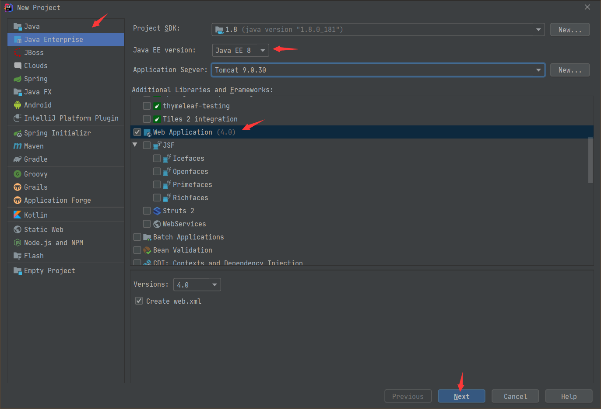Click the Flash folder icon
601x409 pixels.
click(x=18, y=256)
